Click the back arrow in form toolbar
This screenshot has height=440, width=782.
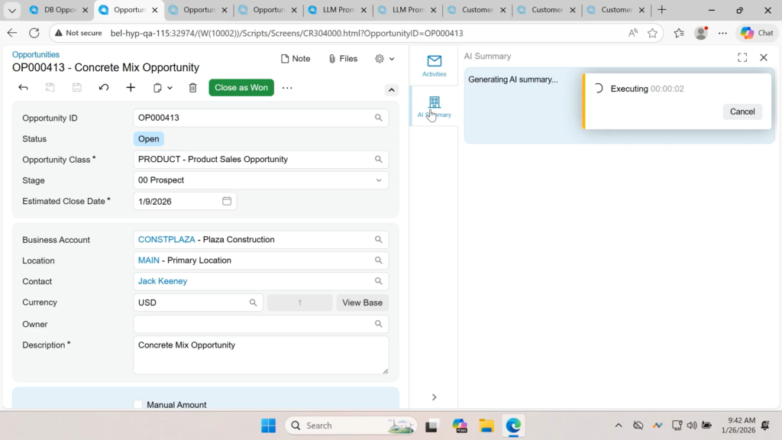[23, 88]
